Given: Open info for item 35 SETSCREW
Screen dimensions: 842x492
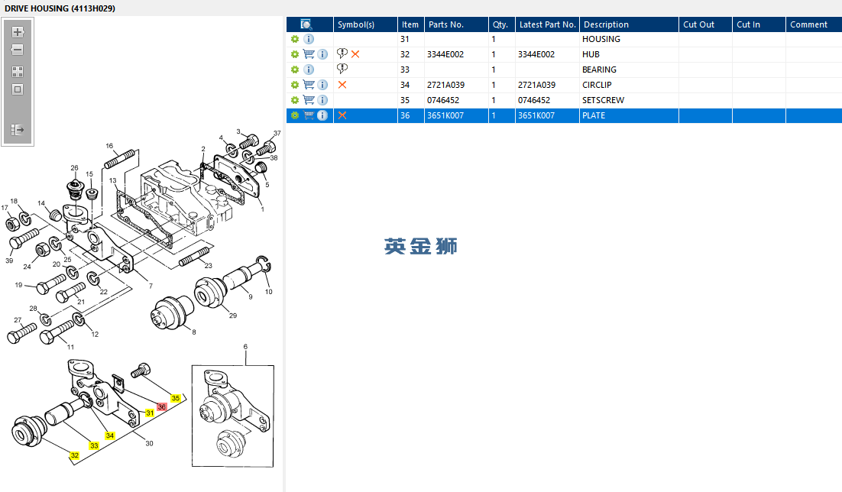Looking at the screenshot, I should (322, 100).
